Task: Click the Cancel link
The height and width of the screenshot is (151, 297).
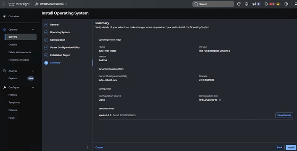Action: (99, 147)
